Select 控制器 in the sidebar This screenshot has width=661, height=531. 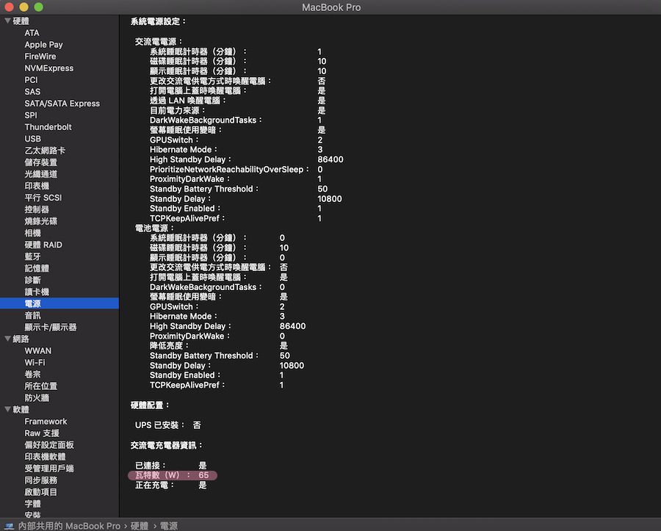(x=37, y=210)
